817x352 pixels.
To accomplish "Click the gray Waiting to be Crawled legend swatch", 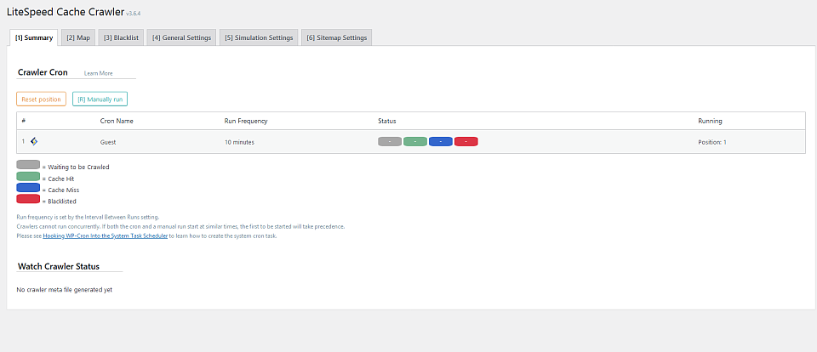I will click(28, 165).
